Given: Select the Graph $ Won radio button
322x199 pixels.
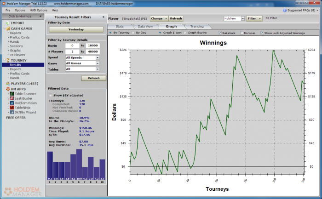Looking at the screenshot, I should pyautogui.click(x=160, y=33).
